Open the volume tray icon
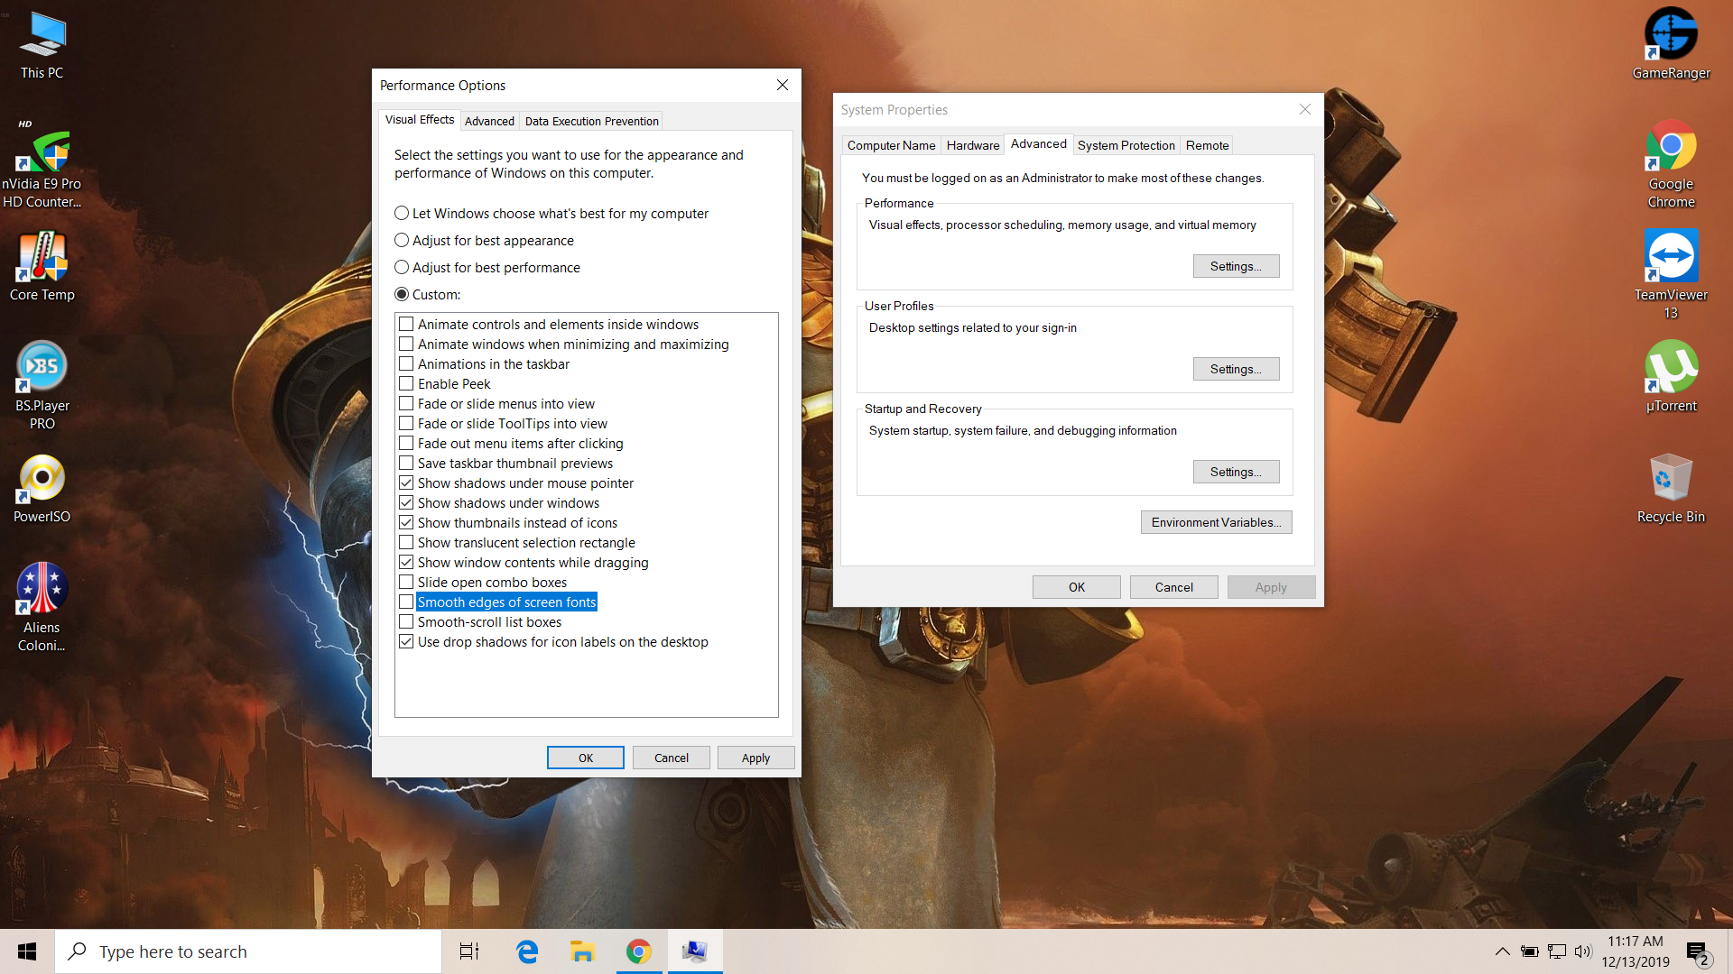Viewport: 1733px width, 974px height. (1582, 951)
